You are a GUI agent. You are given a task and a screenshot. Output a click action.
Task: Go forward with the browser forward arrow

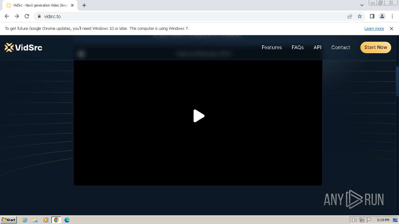click(x=17, y=16)
